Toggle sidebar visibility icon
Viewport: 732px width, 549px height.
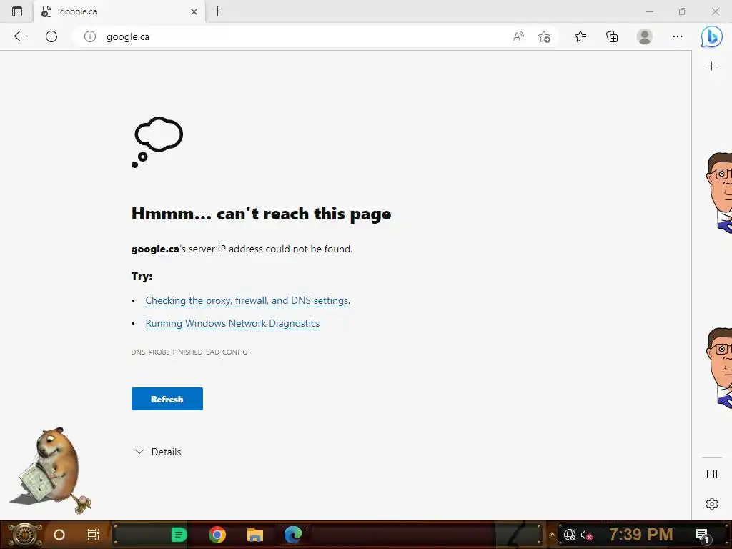(712, 475)
